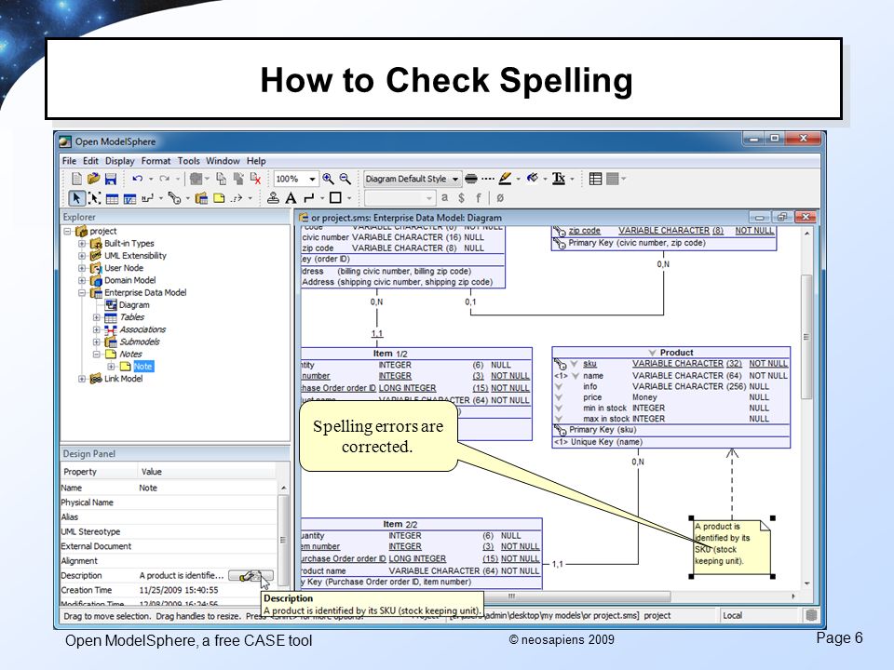Image resolution: width=894 pixels, height=670 pixels.
Task: Click the Delete icon with red X
Action: [255, 179]
